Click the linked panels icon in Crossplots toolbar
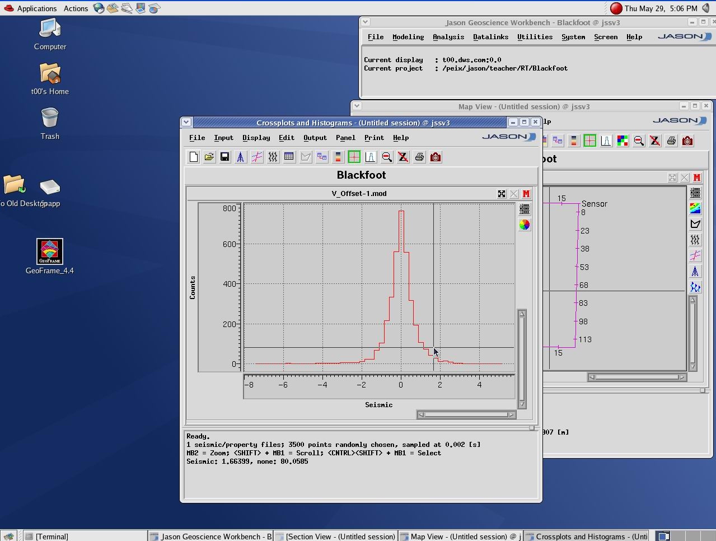 click(322, 157)
